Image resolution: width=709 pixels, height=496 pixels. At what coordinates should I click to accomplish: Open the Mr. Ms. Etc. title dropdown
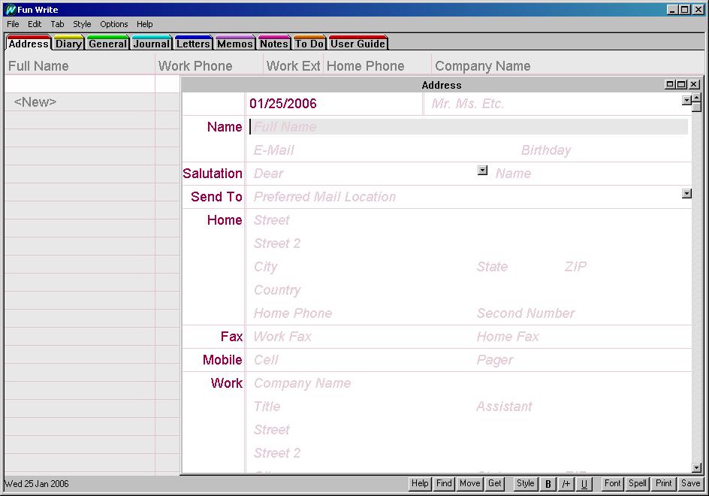point(686,101)
